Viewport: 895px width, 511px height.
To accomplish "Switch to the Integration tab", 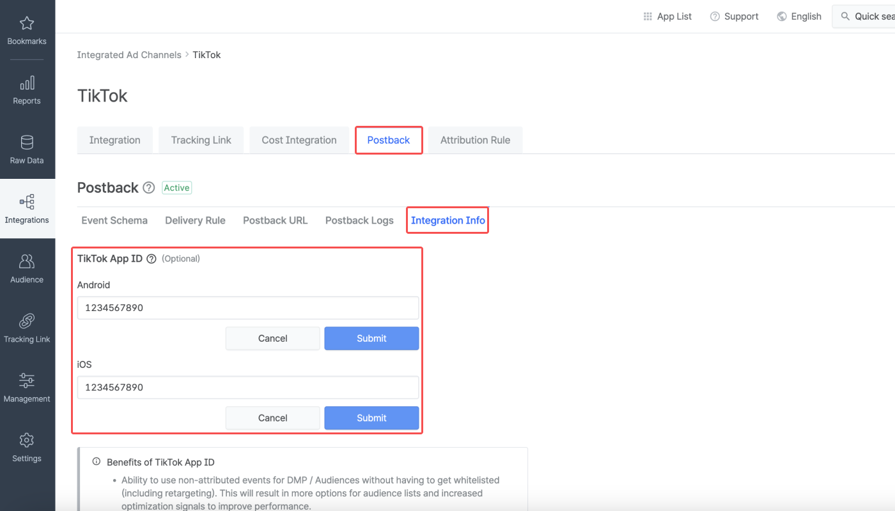I will (x=115, y=141).
